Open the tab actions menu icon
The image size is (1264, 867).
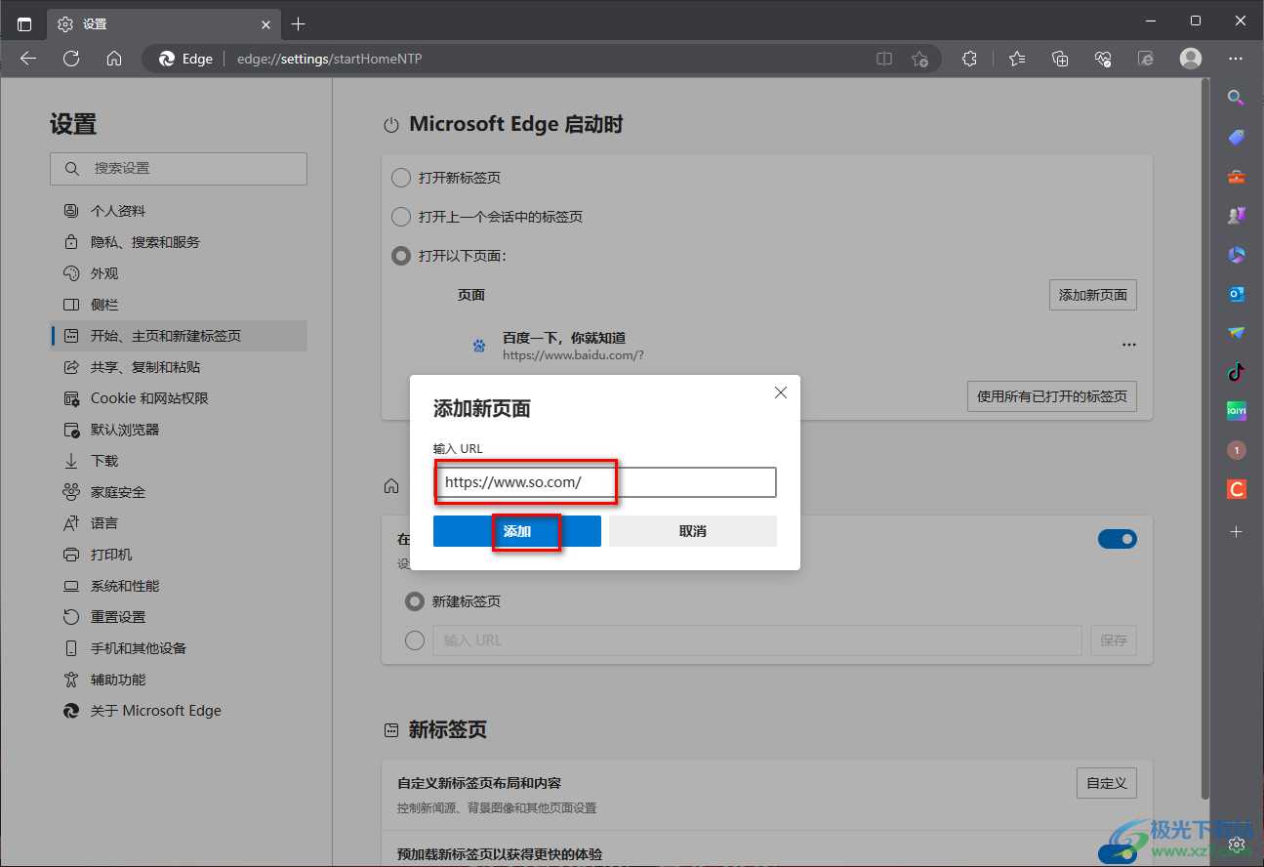(24, 23)
